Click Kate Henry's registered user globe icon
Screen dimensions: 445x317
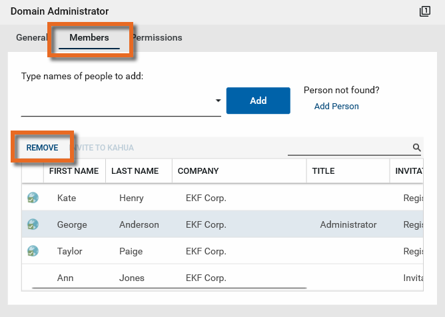click(33, 198)
